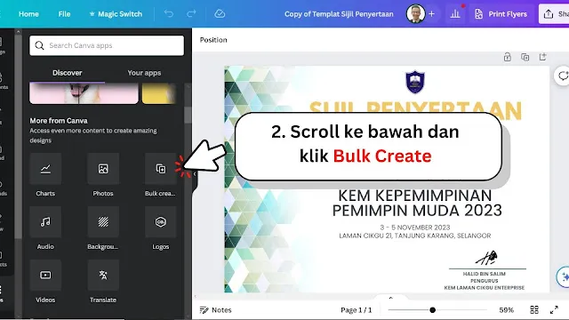The width and height of the screenshot is (569, 320).
Task: Select the signature image on certificate
Action: (x=486, y=258)
